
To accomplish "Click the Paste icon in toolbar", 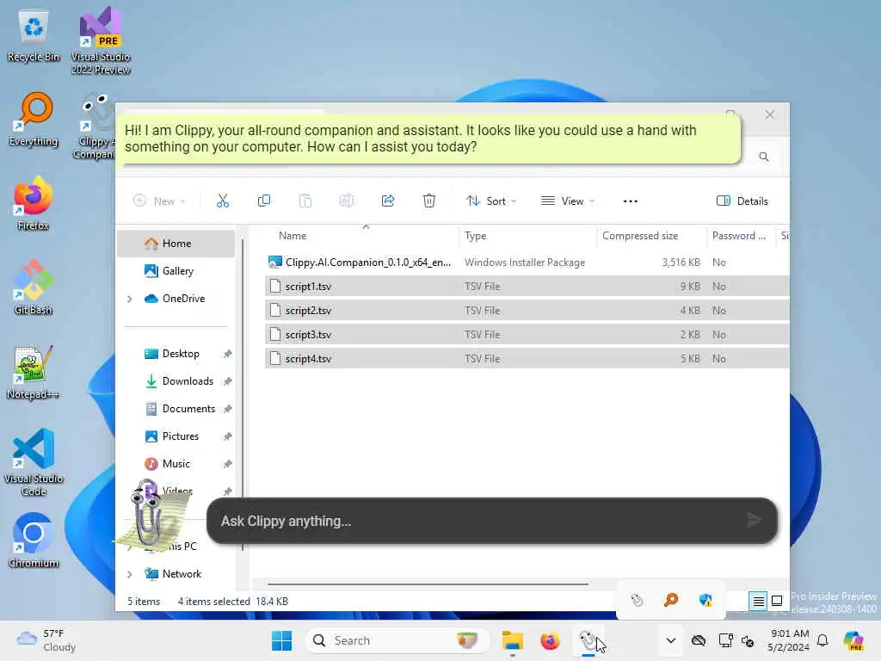I will [305, 201].
